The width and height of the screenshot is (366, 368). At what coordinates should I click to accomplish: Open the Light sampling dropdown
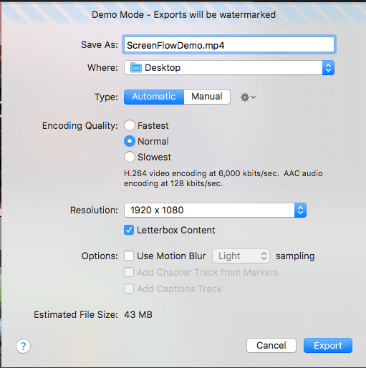coord(241,256)
